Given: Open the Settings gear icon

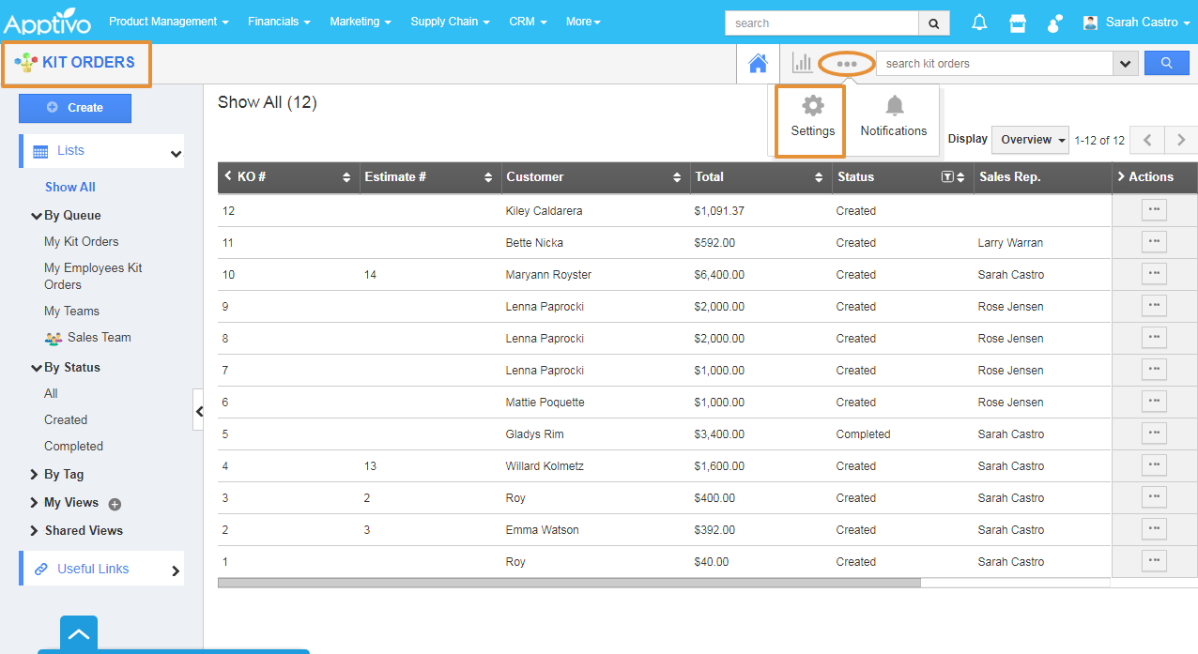Looking at the screenshot, I should 812,106.
